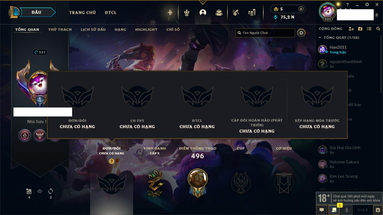The height and width of the screenshot is (215, 383).
Task: Toggle the microphone mute button
Action: 346,210
